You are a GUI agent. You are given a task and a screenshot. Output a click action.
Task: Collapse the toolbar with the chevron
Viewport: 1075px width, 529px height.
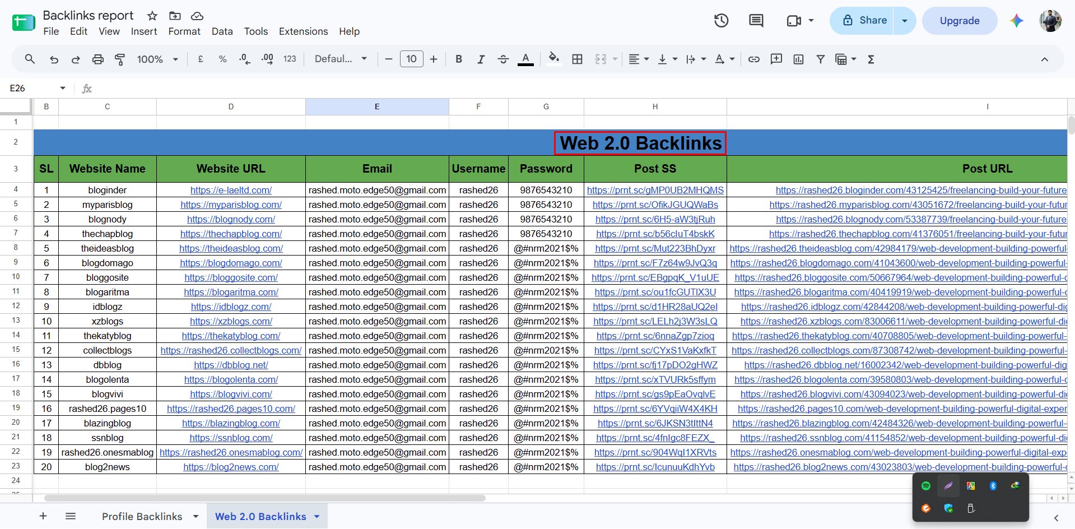tap(1045, 59)
